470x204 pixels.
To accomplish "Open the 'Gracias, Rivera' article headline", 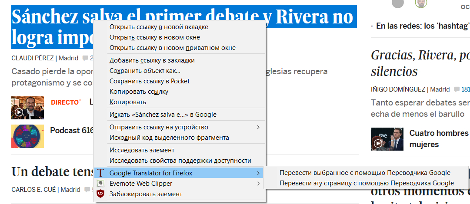I will (x=420, y=63).
